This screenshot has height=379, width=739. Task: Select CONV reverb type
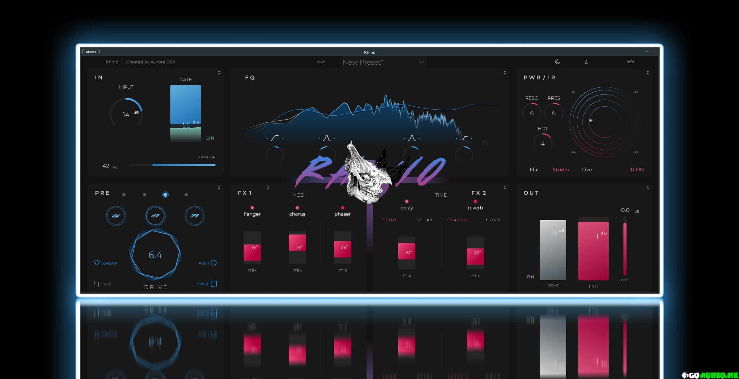493,220
